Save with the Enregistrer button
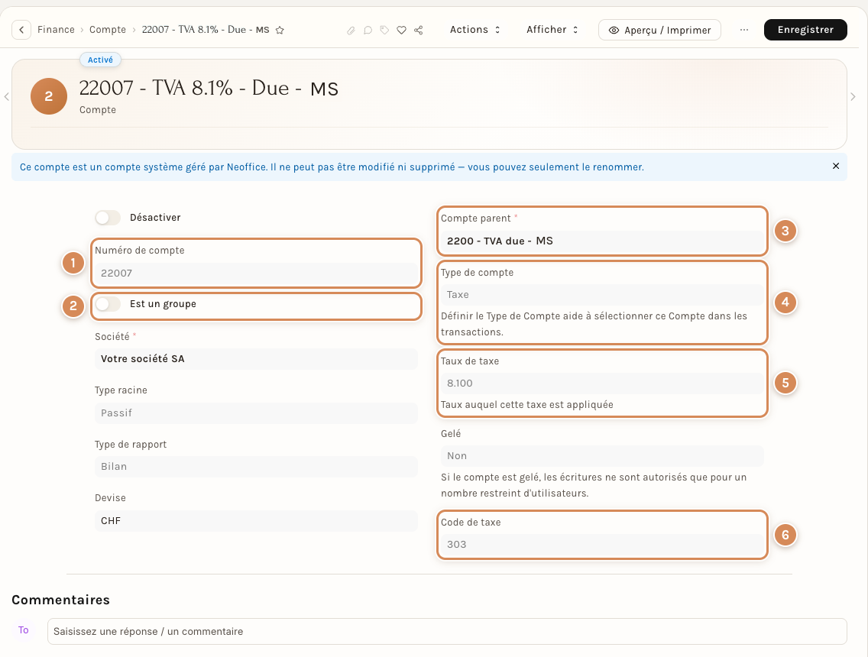Image resolution: width=868 pixels, height=657 pixels. [805, 30]
